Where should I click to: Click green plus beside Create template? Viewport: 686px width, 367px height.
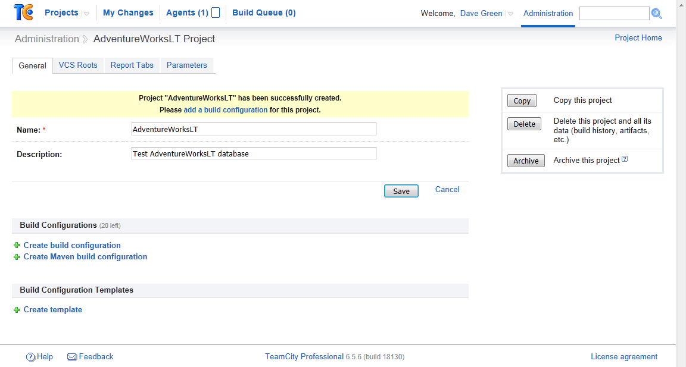(x=17, y=310)
